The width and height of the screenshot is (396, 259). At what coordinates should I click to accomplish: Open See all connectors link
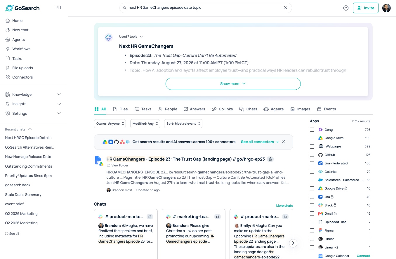(x=260, y=142)
